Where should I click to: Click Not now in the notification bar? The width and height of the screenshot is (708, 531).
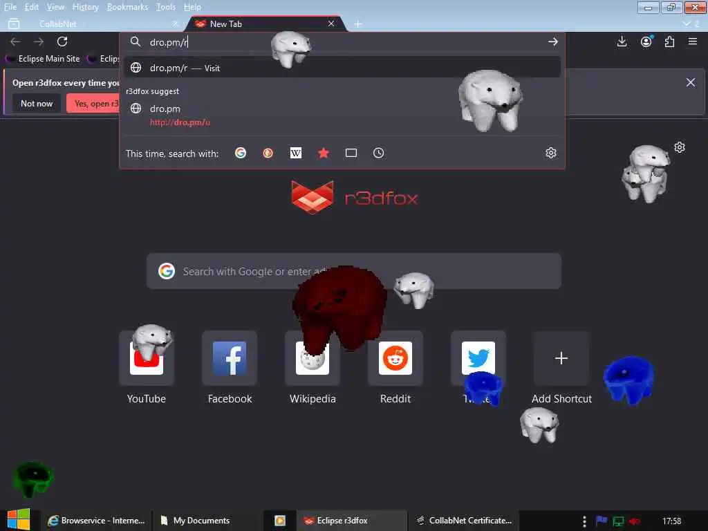pyautogui.click(x=37, y=104)
